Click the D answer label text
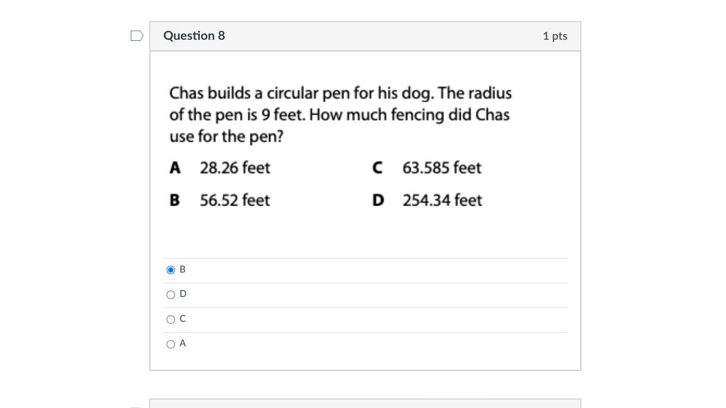The height and width of the screenshot is (408, 726). click(x=183, y=294)
